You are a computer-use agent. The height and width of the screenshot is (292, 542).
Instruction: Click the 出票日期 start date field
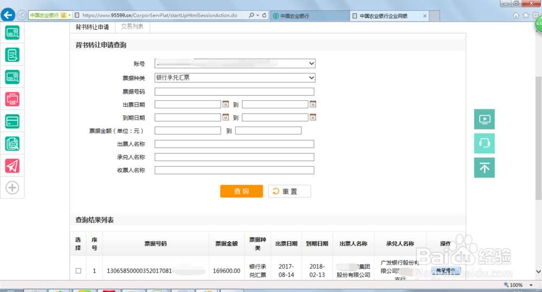188,104
